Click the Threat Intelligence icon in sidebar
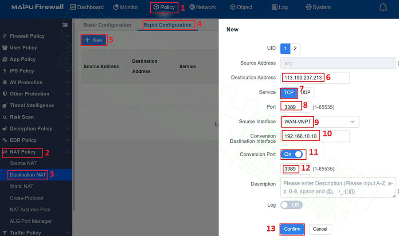 5,106
